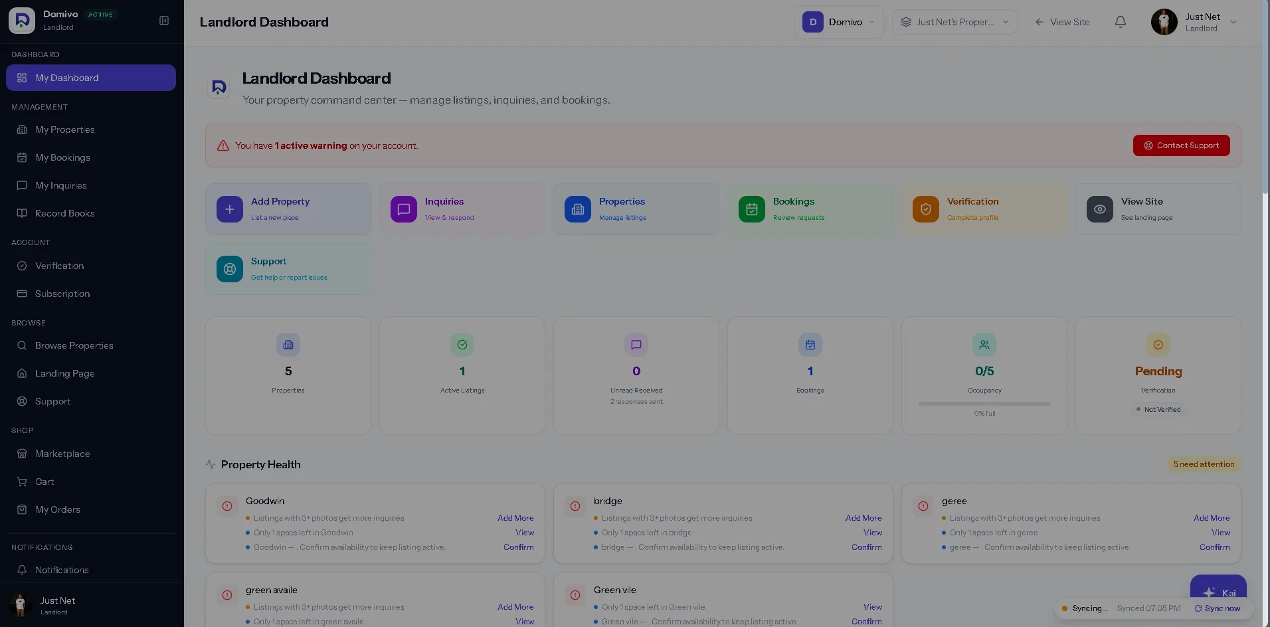This screenshot has height=627, width=1270.
Task: Click View for geree space alert
Action: click(1221, 533)
